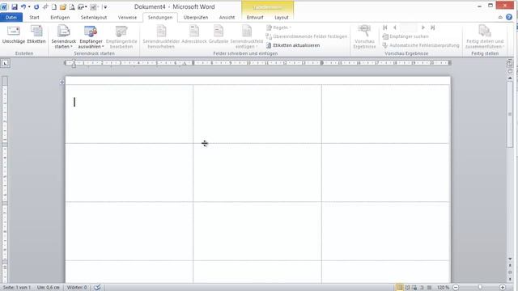Click Etiketten aktualisieren

point(293,45)
